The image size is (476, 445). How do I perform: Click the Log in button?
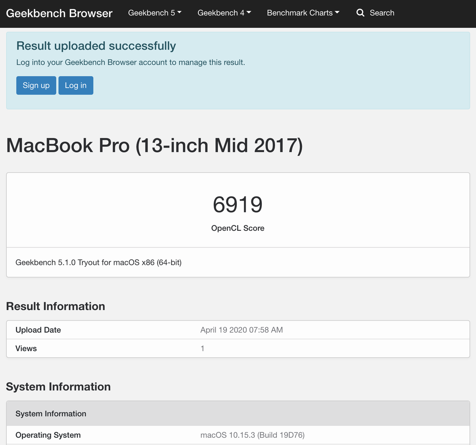(x=76, y=85)
